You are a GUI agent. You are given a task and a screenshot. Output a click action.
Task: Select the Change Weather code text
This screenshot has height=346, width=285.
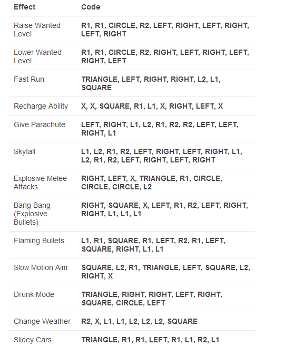[x=139, y=321]
